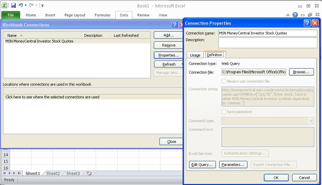Viewport: 322px width, 185px height.
Task: Click the Connection file path field
Action: click(254, 72)
